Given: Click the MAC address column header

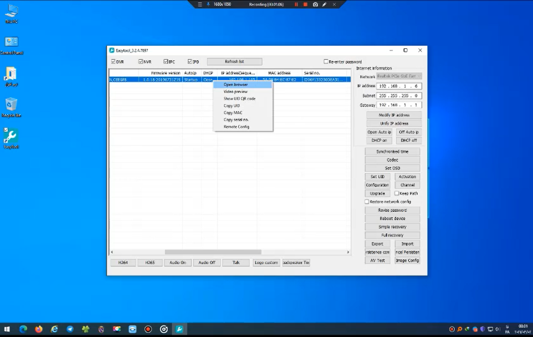Looking at the screenshot, I should tap(279, 73).
